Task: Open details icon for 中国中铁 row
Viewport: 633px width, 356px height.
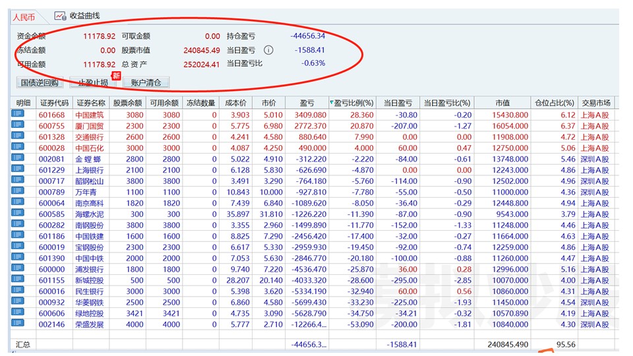Action: point(18,257)
